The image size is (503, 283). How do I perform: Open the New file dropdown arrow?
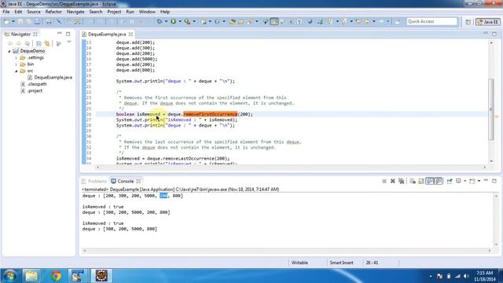click(13, 21)
